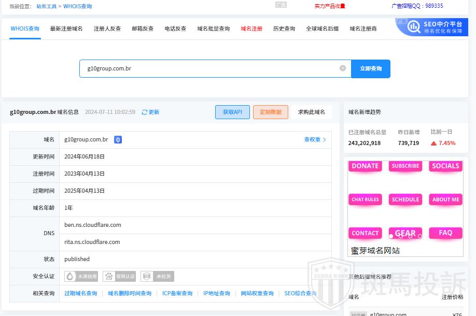Image resolution: width=476 pixels, height=316 pixels.
Task: Select the last carousel dot indicator
Action: tap(420, 236)
